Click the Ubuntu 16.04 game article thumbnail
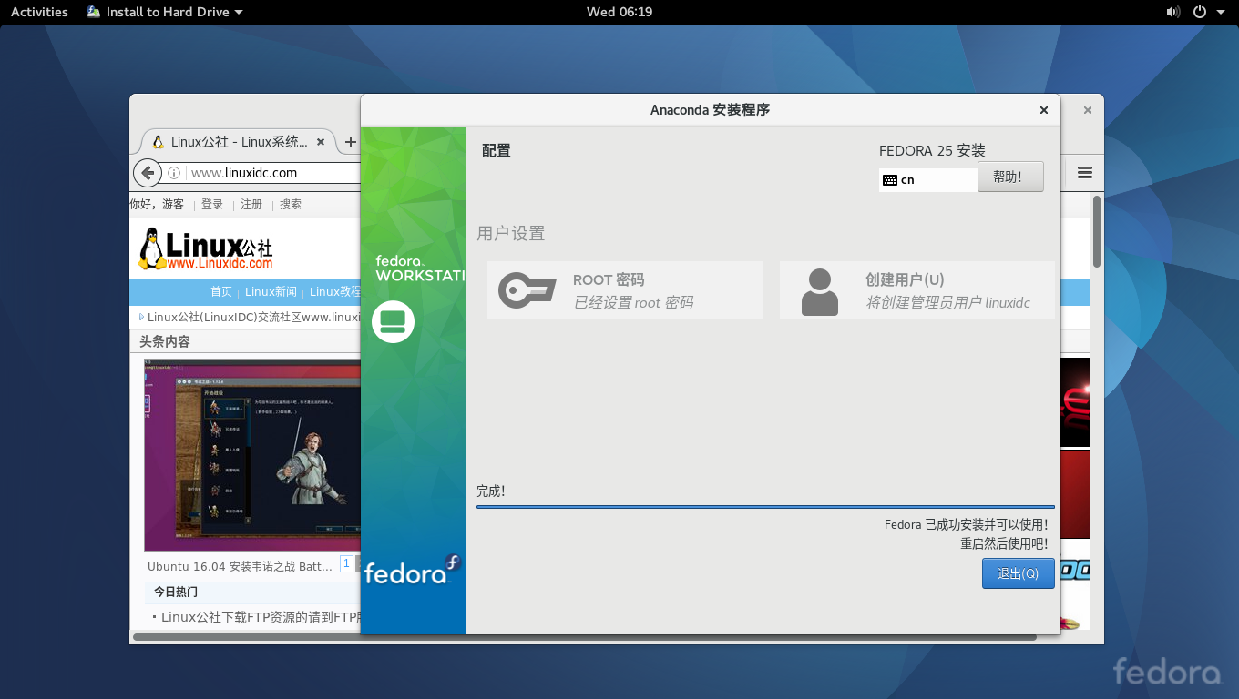This screenshot has width=1239, height=699. coord(252,454)
